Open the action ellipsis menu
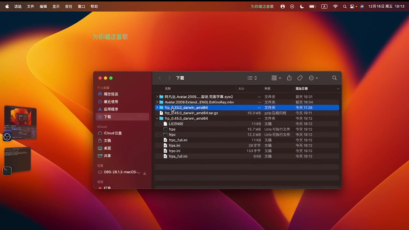 [313, 78]
